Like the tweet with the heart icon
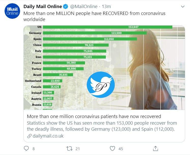The width and height of the screenshot is (190, 155). coord(112,148)
